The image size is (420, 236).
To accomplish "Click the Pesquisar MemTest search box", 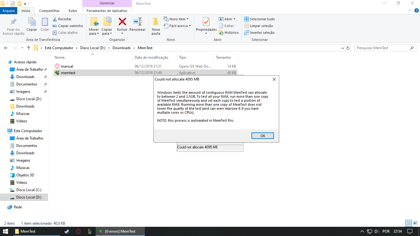I will click(x=385, y=48).
